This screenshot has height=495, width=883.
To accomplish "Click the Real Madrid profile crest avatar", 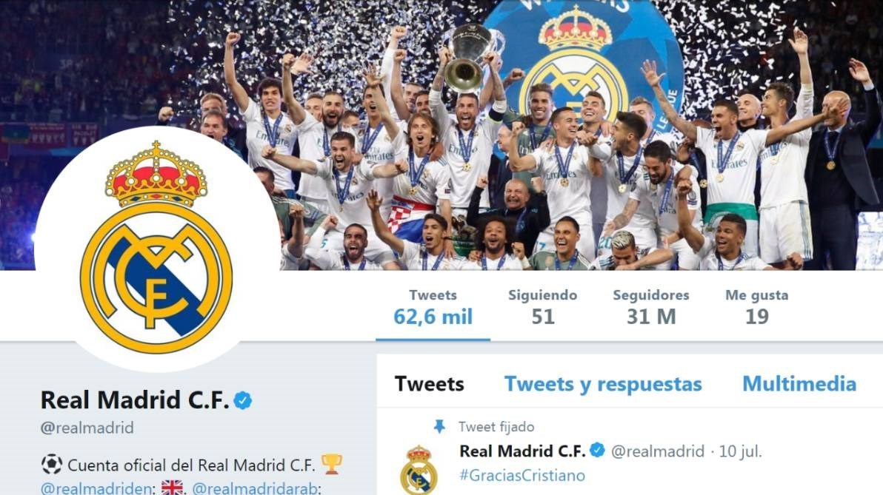I will click(x=156, y=249).
